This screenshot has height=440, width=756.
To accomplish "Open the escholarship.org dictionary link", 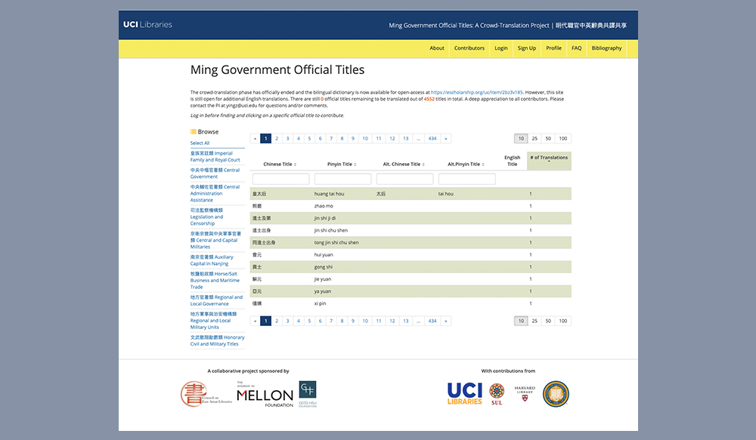I will 476,92.
